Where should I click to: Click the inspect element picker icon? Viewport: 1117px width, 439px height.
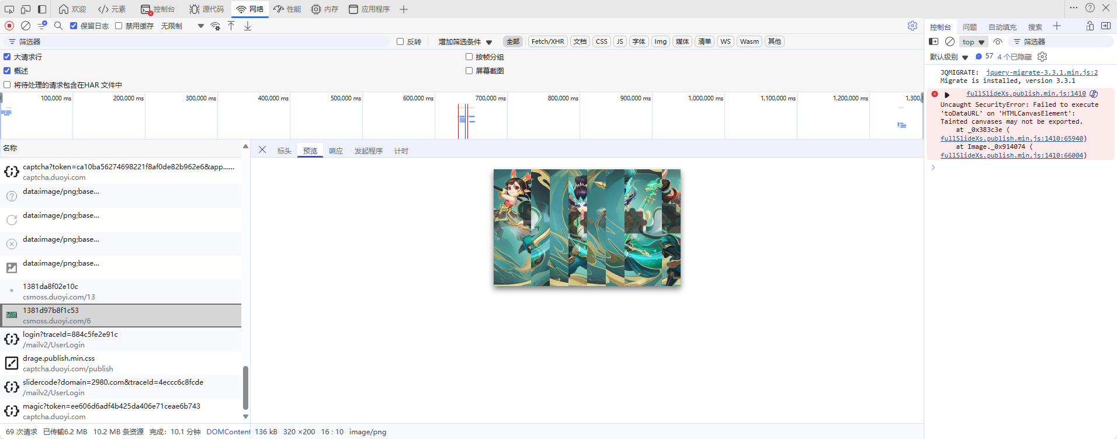9,9
